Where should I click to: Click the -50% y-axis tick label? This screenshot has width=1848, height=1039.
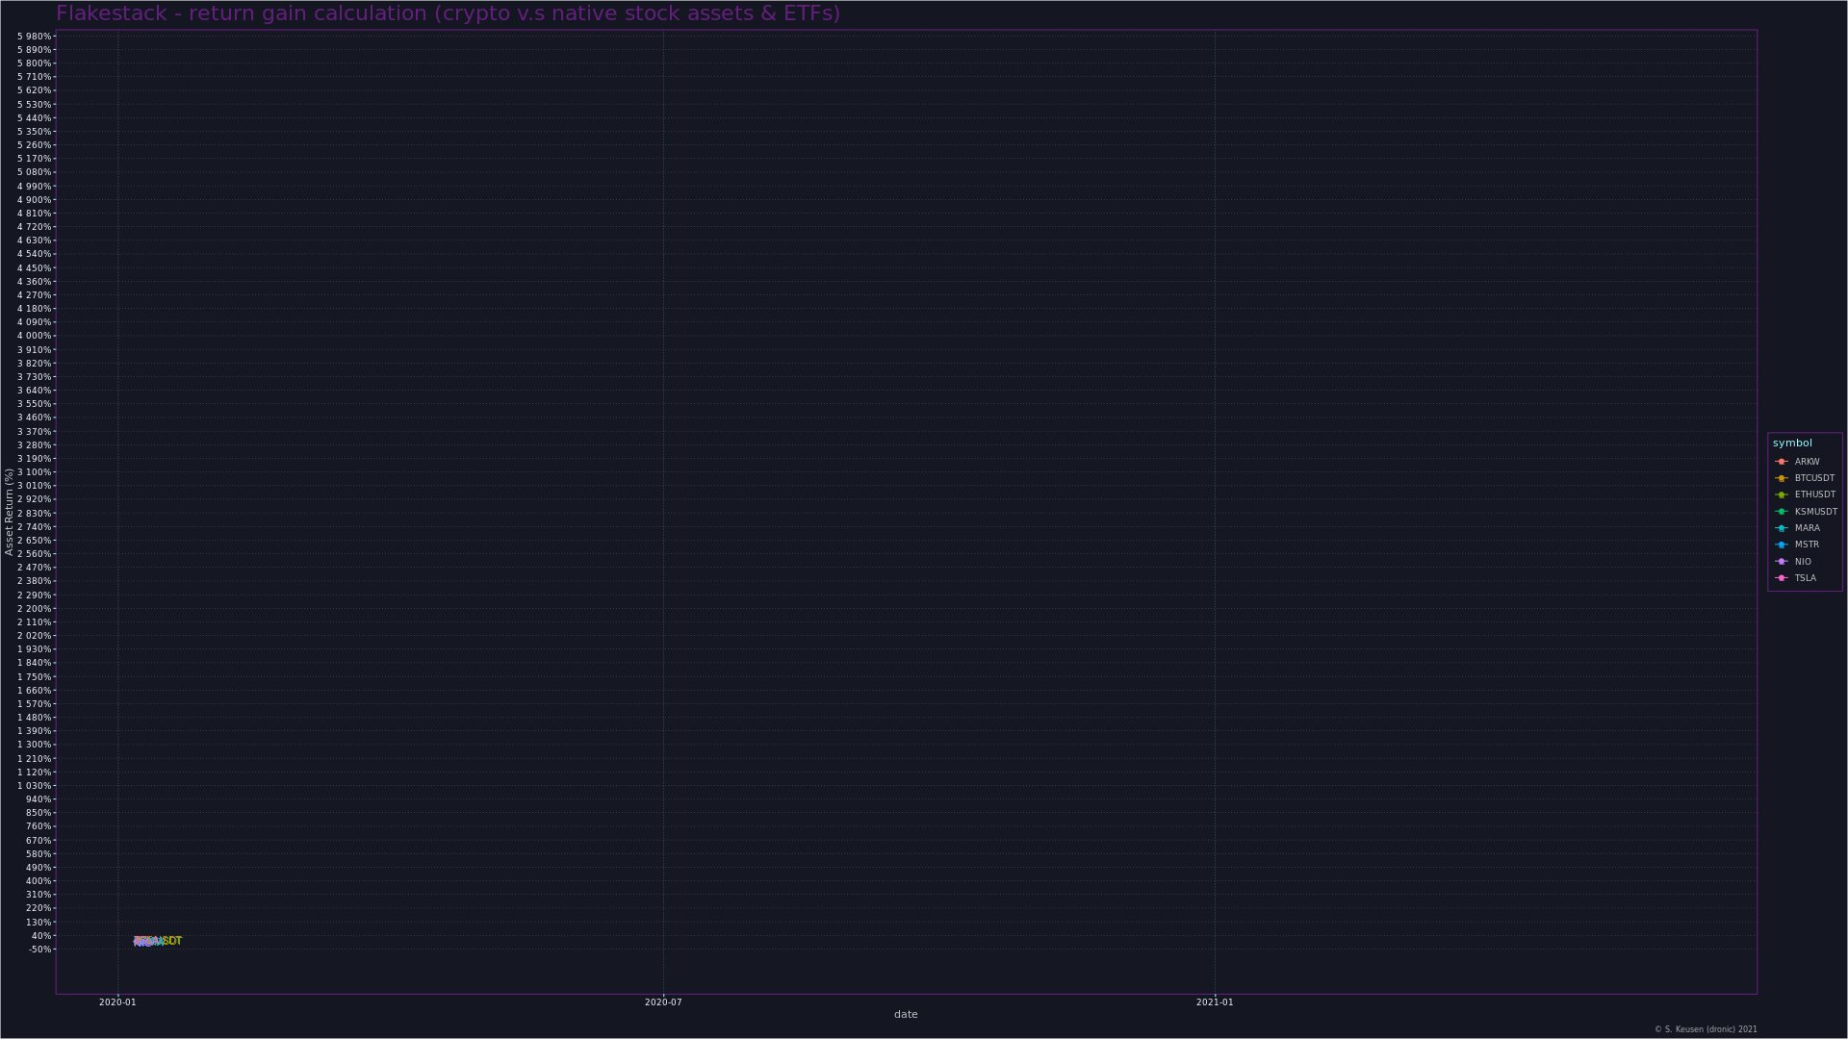(40, 950)
